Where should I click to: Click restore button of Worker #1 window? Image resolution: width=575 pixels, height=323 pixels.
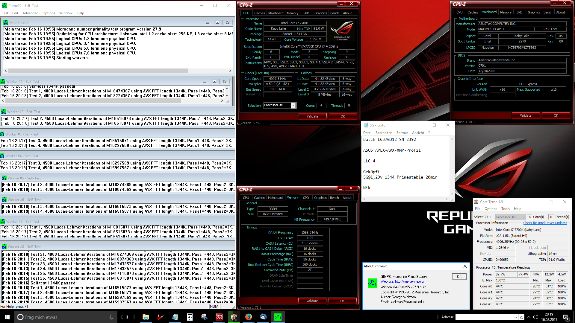214,81
